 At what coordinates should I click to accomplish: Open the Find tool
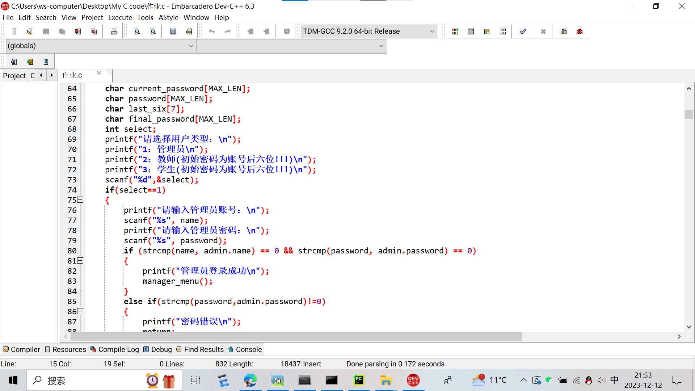137,31
